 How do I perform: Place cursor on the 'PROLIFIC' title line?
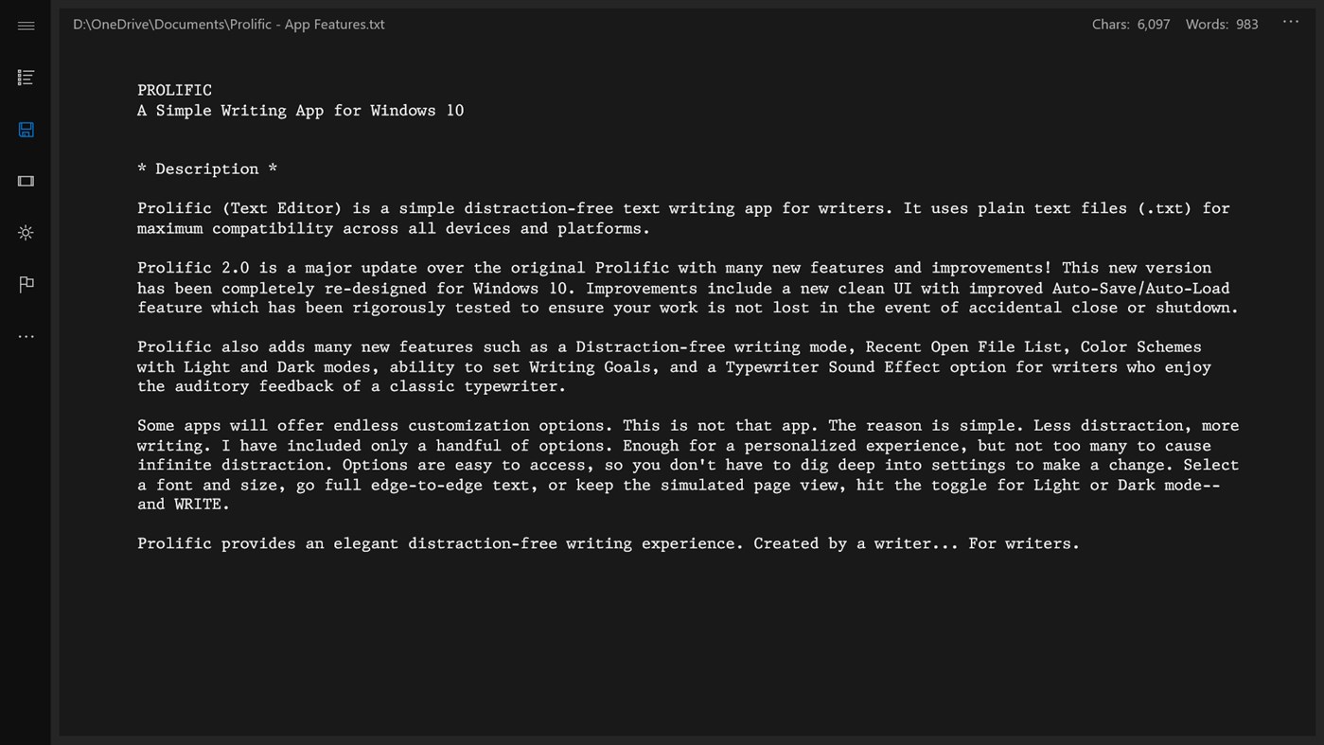[174, 90]
